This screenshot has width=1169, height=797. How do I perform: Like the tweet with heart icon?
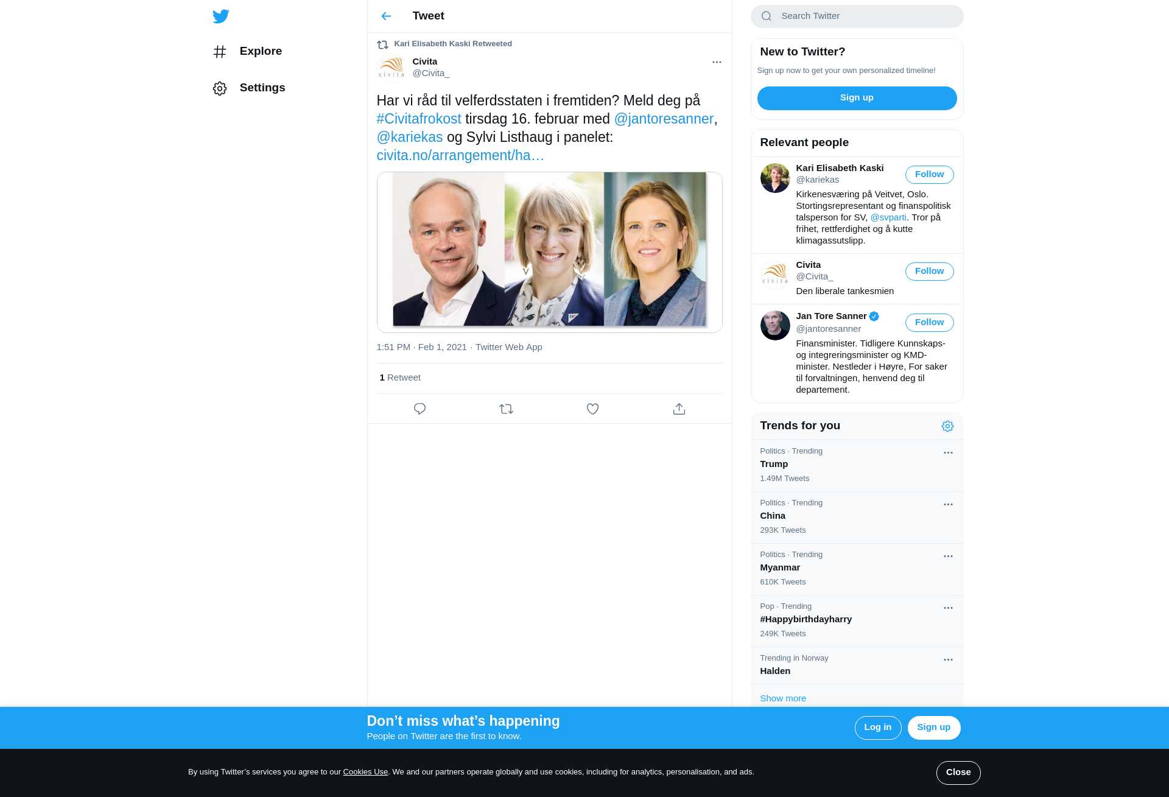tap(592, 409)
